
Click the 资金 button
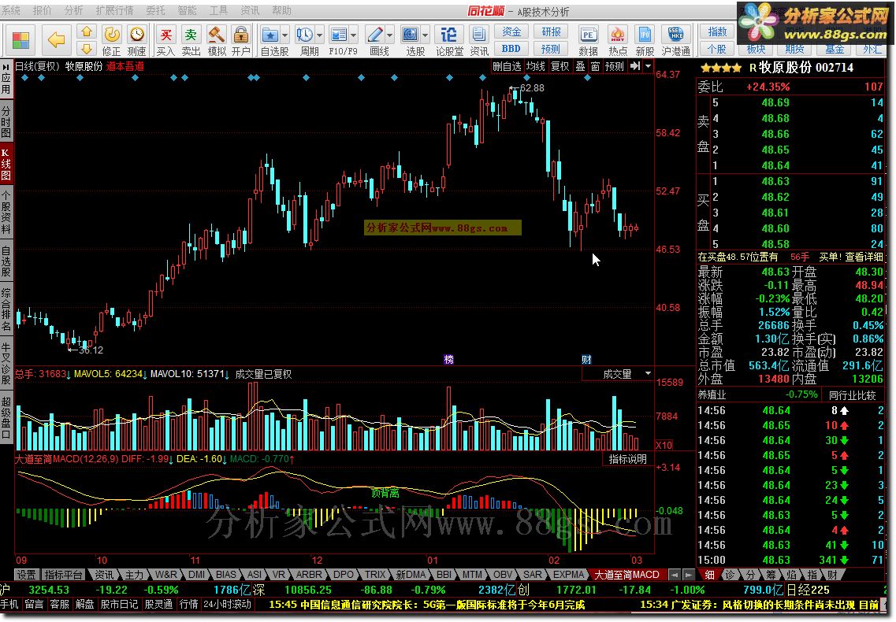(x=511, y=32)
